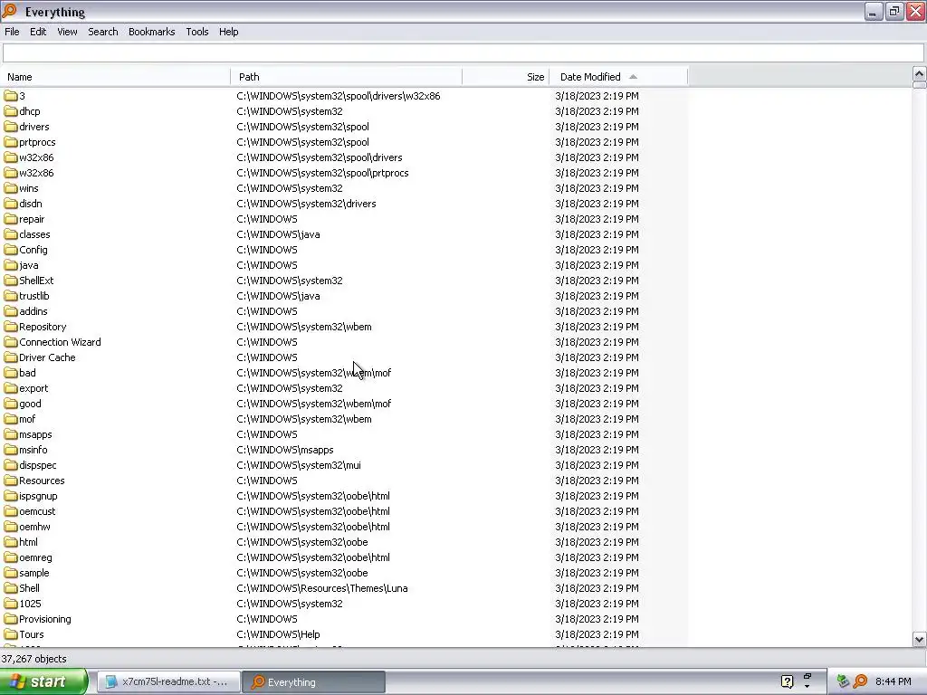Select the sample folder name
This screenshot has width=927, height=695.
[34, 573]
